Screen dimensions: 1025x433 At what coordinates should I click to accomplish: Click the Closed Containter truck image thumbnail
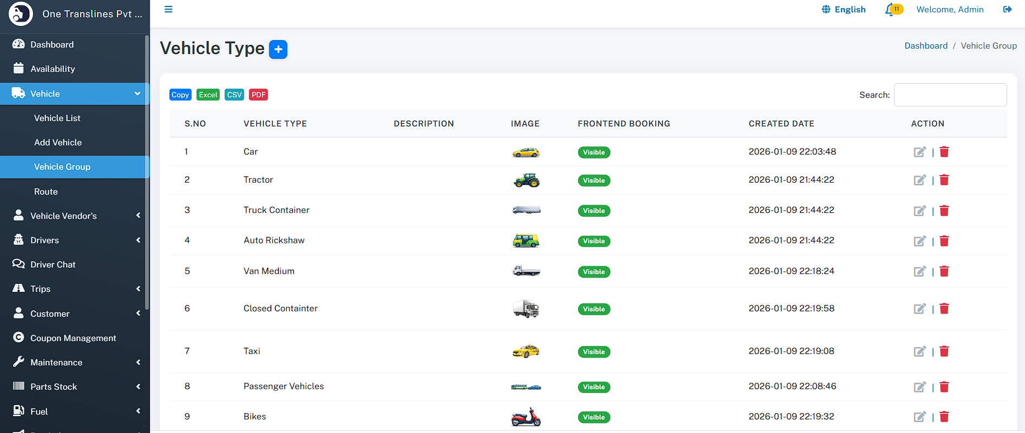pos(526,309)
